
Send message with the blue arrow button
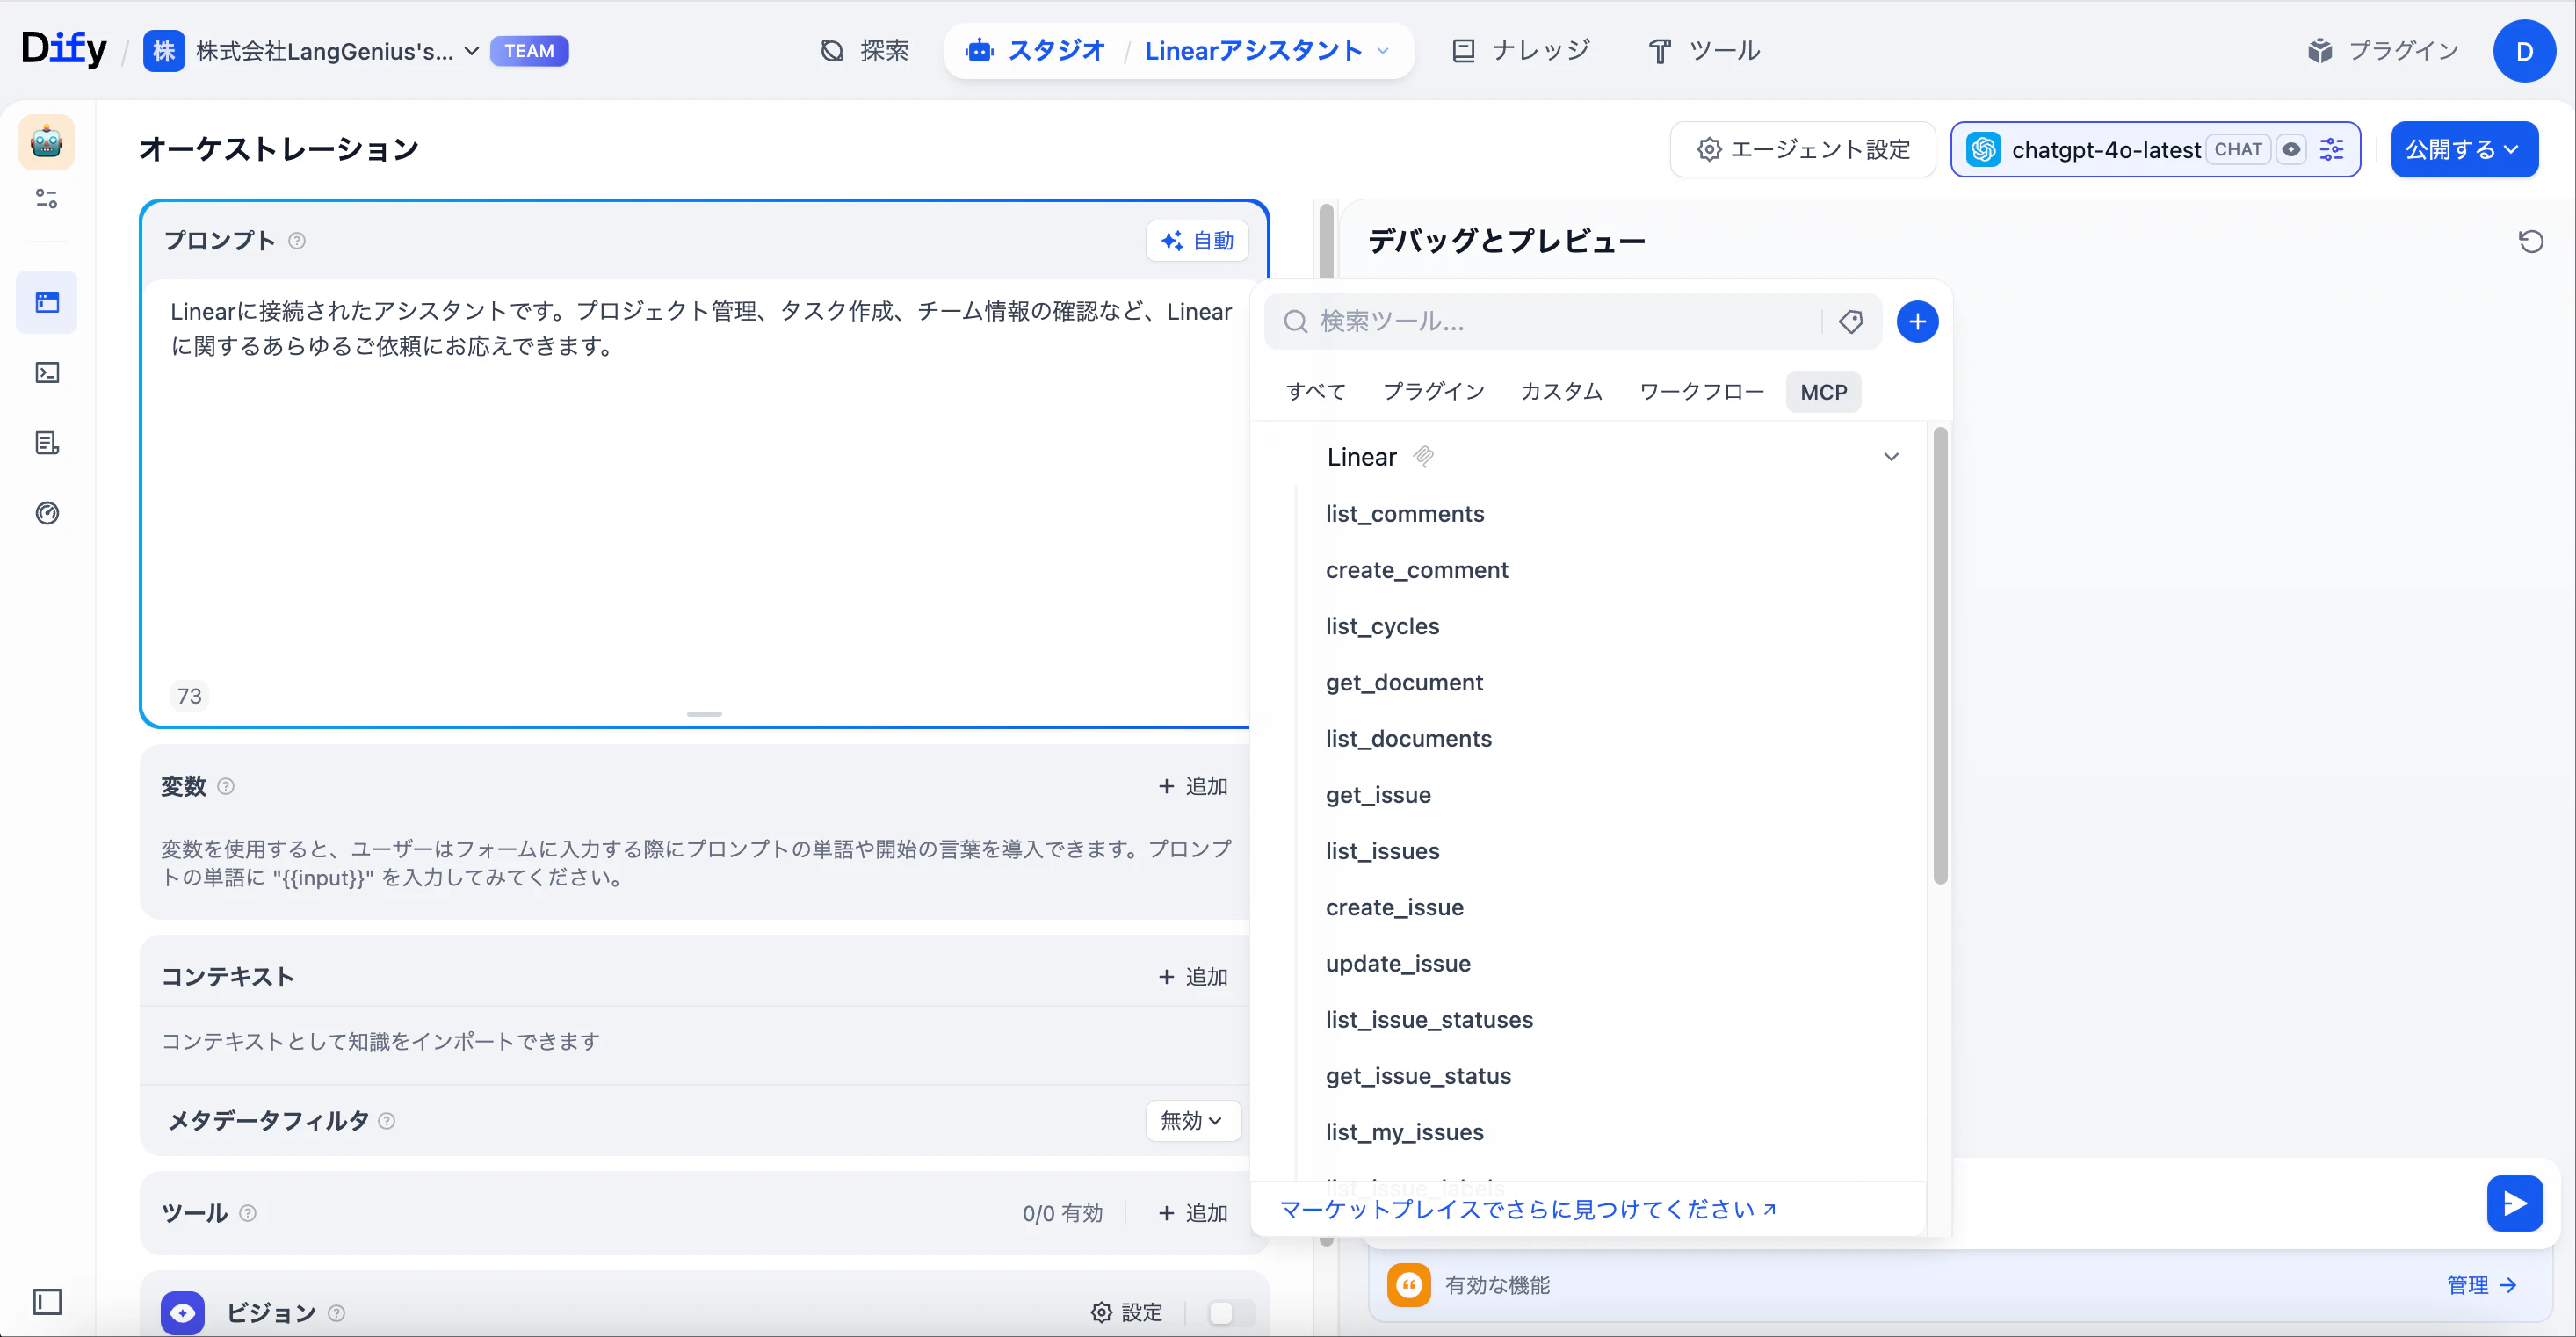tap(2515, 1203)
